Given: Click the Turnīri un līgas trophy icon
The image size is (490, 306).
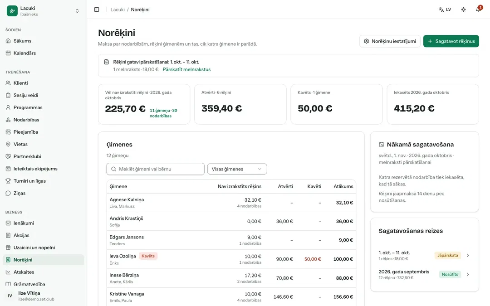Looking at the screenshot, I should point(8,181).
